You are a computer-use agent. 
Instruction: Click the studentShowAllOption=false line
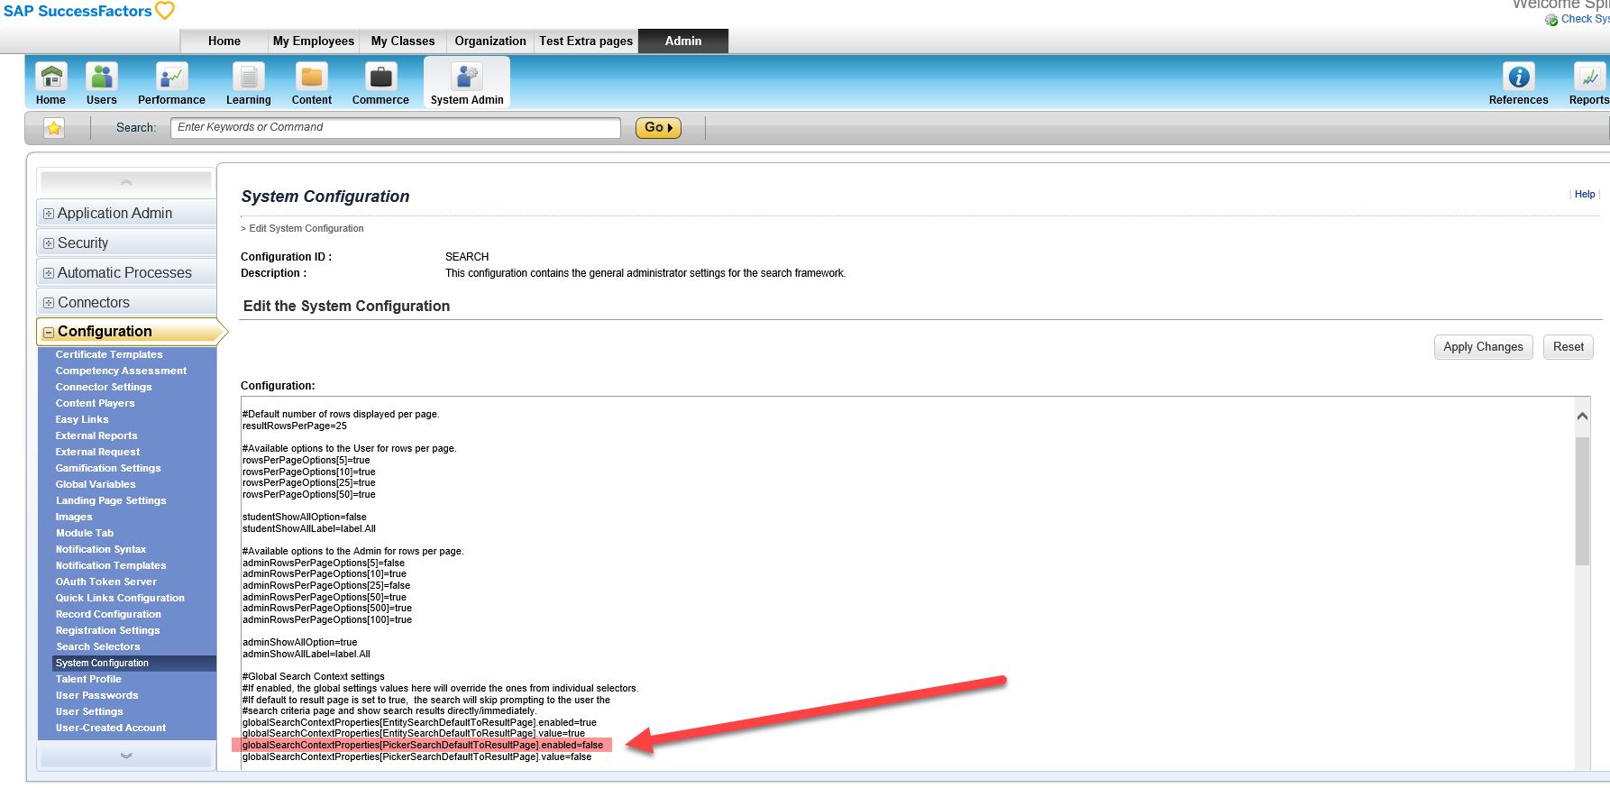point(305,517)
